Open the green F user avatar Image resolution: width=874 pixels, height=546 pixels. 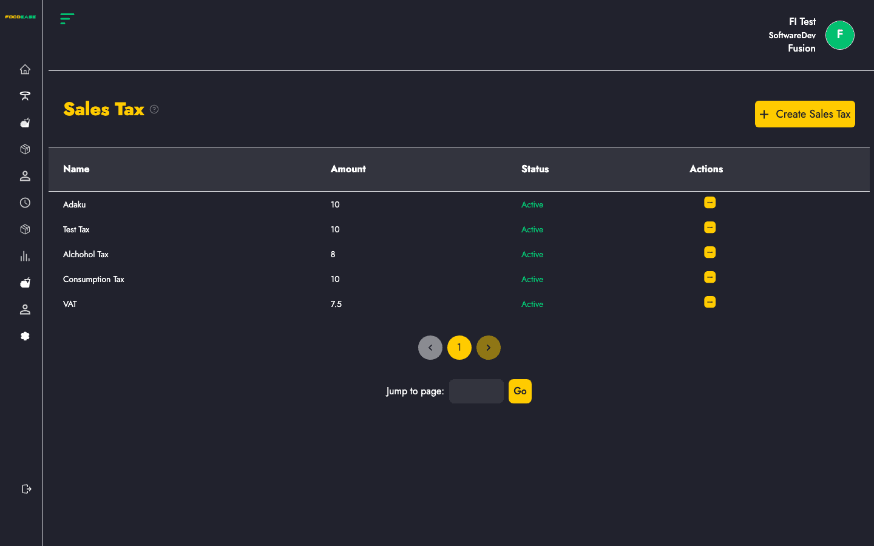tap(840, 35)
